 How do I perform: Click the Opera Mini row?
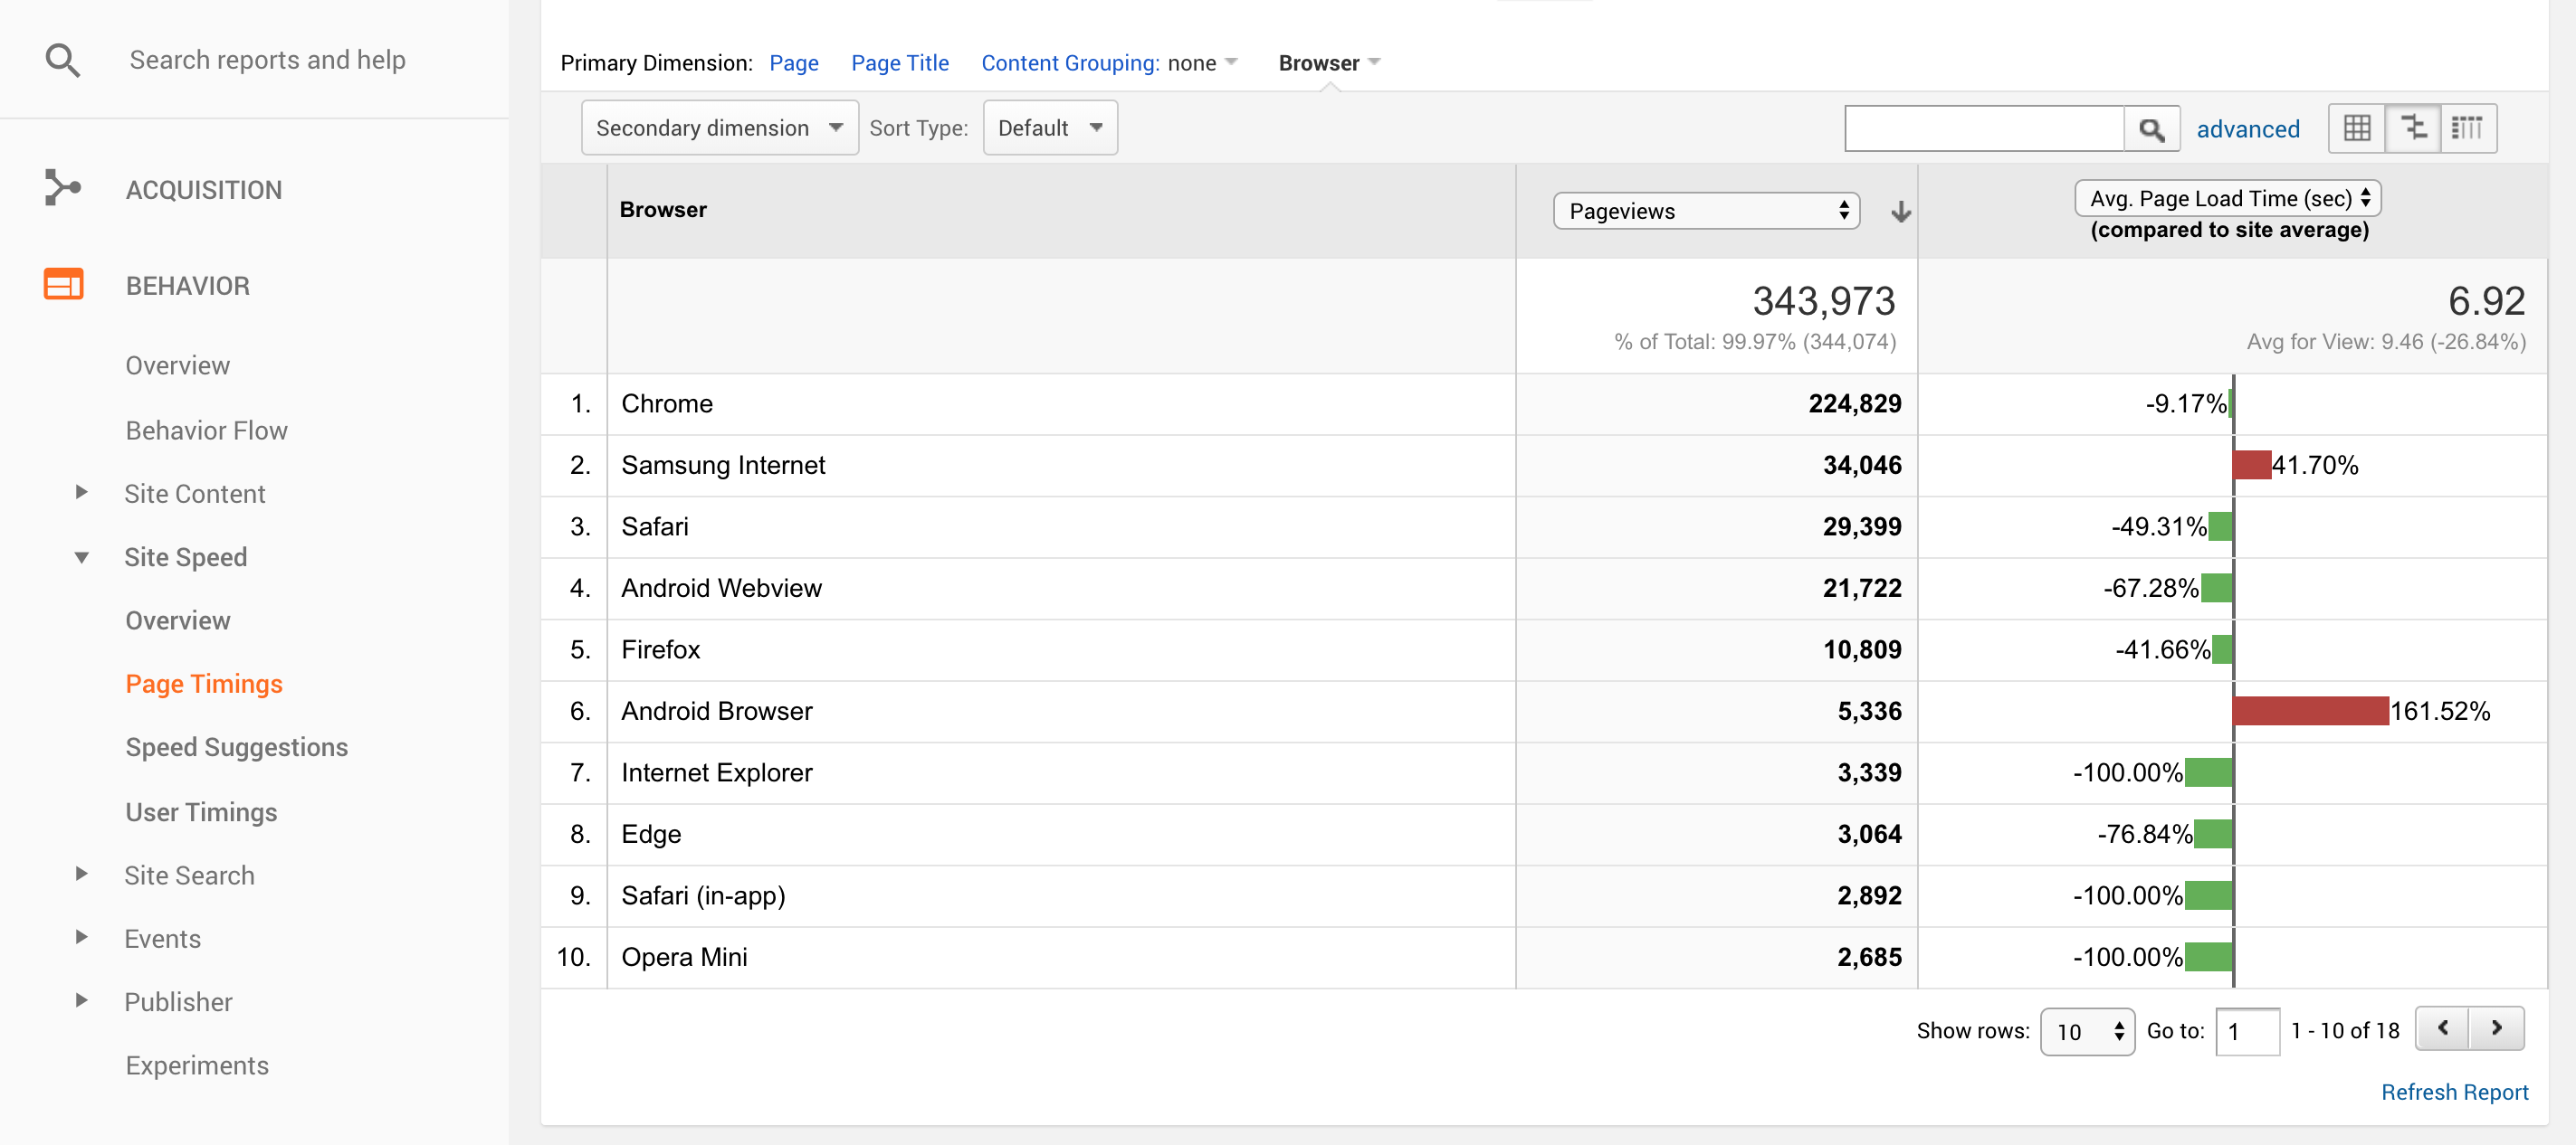click(1544, 957)
